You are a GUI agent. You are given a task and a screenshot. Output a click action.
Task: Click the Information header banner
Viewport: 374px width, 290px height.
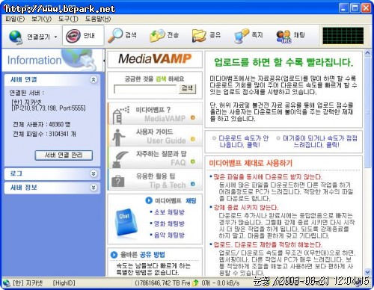pos(52,60)
